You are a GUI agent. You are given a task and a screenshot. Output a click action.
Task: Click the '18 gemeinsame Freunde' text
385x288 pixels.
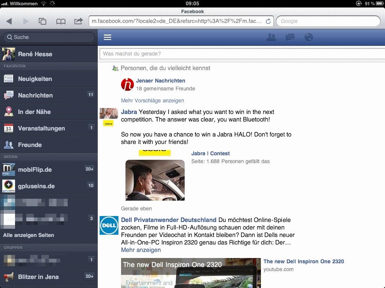pos(166,88)
